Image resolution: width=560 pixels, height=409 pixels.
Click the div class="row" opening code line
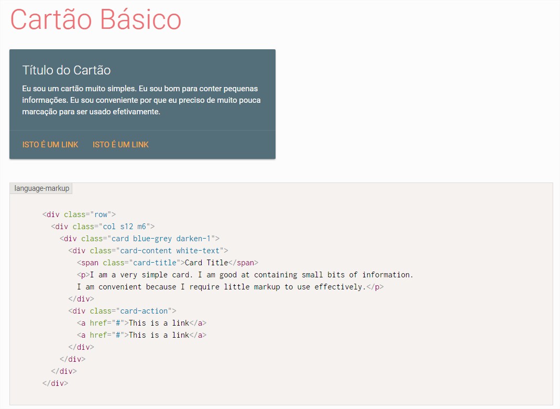point(79,214)
